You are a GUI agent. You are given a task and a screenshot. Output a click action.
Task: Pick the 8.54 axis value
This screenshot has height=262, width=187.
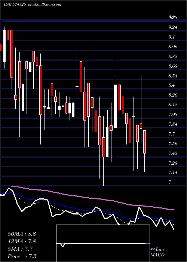173,76
